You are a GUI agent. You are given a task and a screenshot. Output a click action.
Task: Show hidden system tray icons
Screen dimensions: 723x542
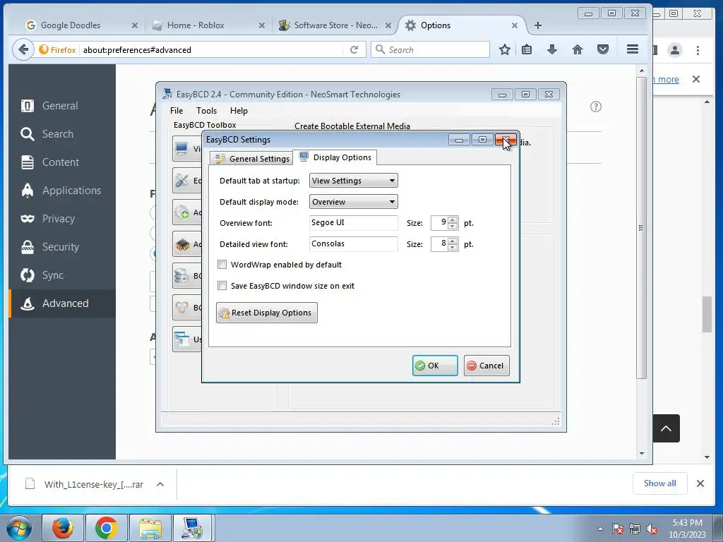[600, 529]
